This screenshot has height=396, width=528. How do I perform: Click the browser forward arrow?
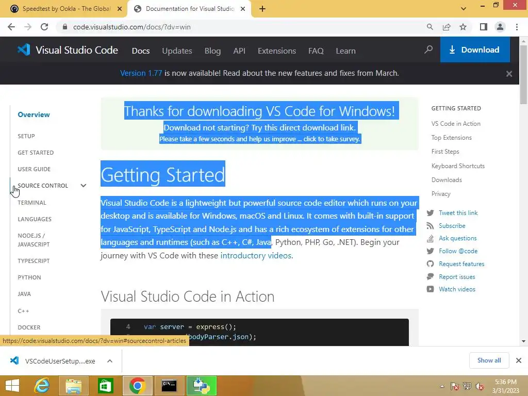coord(28,27)
